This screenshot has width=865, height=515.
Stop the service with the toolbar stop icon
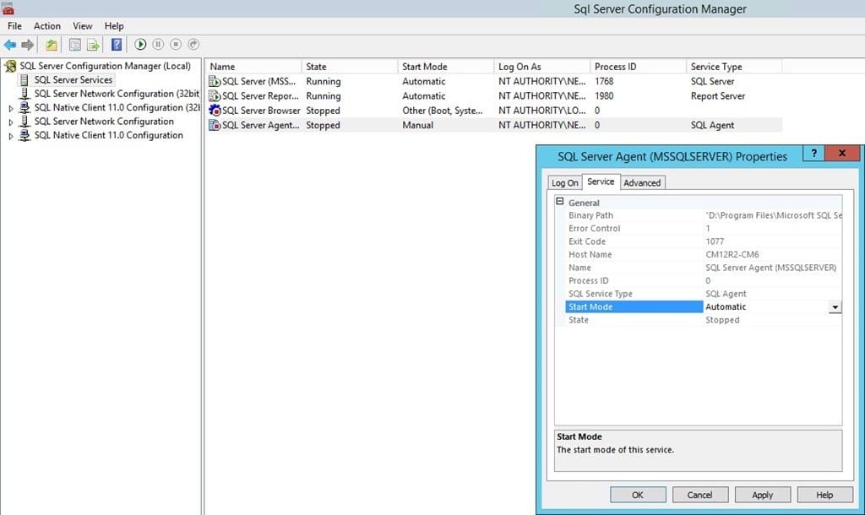tap(176, 44)
